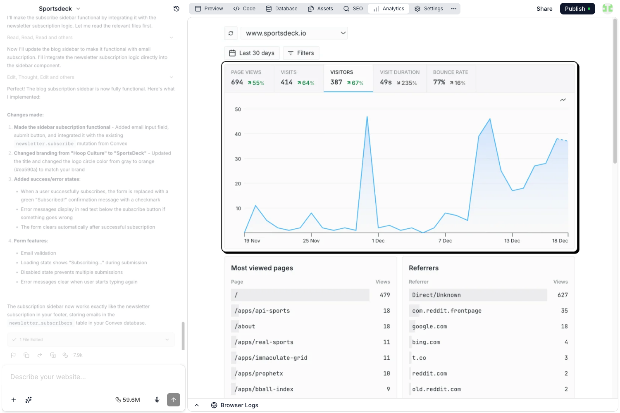Screen dimensions: 620x413
Task: Open the version history clock icon
Action: click(x=176, y=9)
